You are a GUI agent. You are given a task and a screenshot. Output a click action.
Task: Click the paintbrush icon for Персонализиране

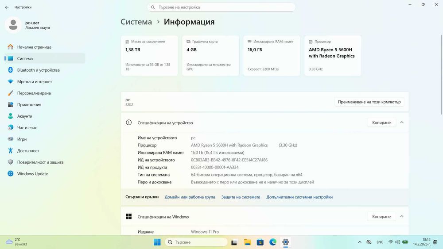[x=11, y=93]
